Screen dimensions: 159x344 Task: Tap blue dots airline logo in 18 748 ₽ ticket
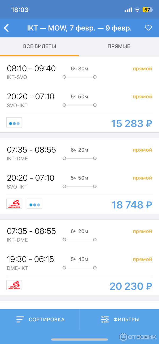34,204
